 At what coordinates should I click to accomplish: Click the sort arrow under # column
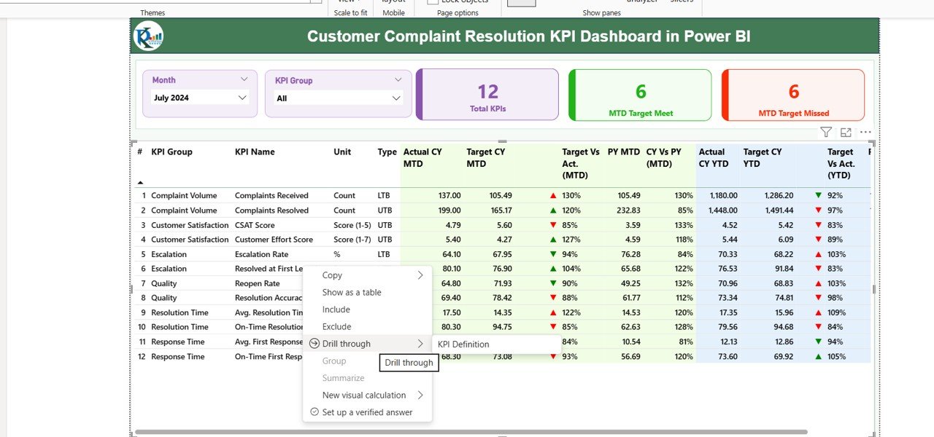(140, 182)
